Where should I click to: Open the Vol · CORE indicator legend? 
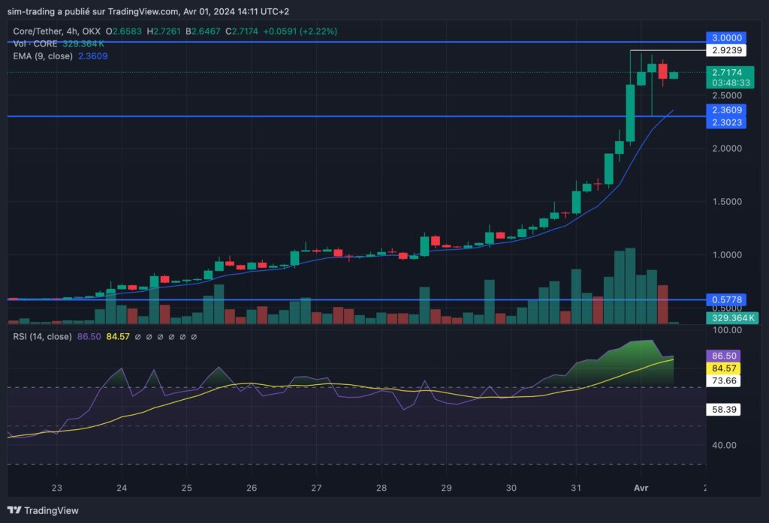point(35,44)
